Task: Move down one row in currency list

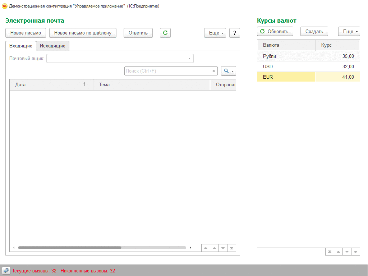Action: point(347,252)
